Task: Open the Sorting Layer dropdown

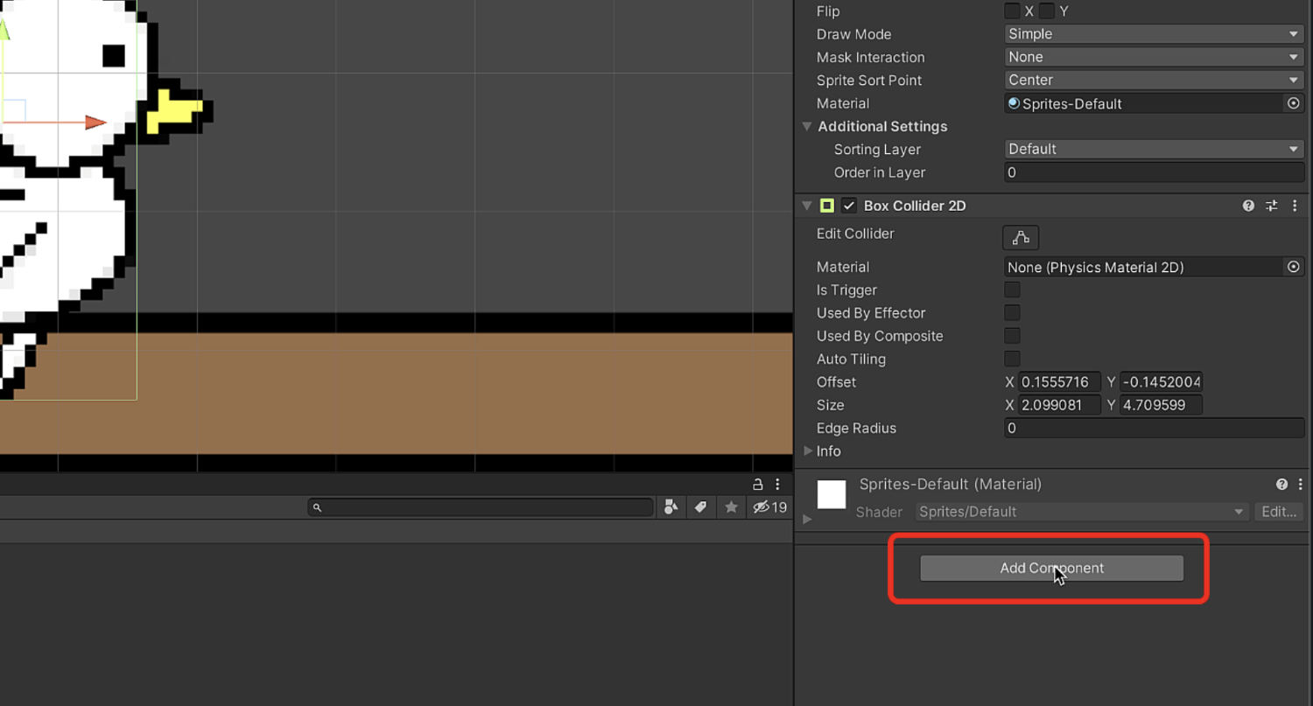Action: tap(1154, 149)
